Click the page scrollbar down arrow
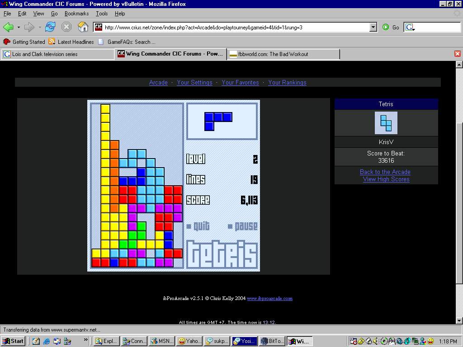Screen dimensions: 463x347 click(x=459, y=321)
